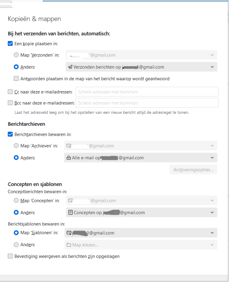Image resolution: width=229 pixels, height=289 pixels.
Task: Click the folder icon beside Map kiezen
Action: click(x=69, y=245)
